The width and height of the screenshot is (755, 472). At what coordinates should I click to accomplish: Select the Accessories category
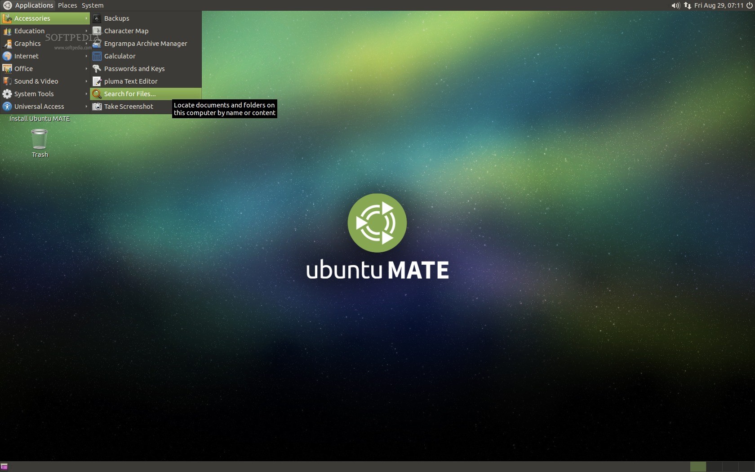click(x=45, y=18)
